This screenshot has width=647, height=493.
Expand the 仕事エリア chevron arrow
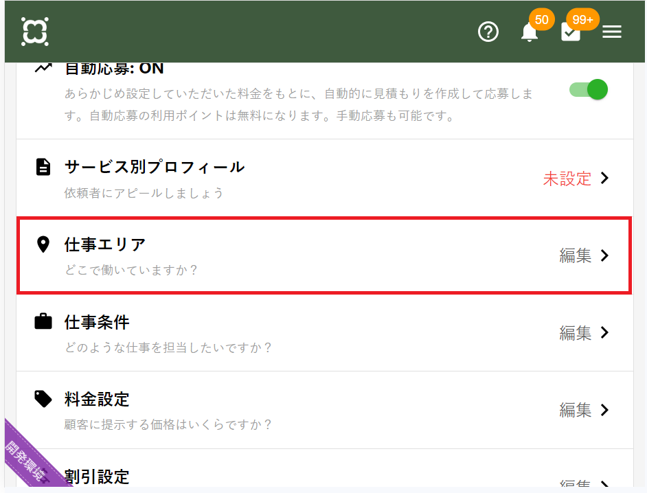(605, 255)
